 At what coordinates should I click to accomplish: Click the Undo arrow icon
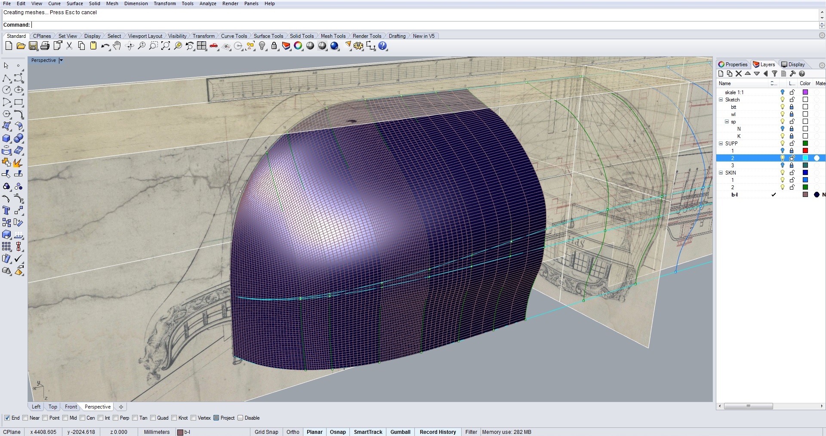point(105,46)
